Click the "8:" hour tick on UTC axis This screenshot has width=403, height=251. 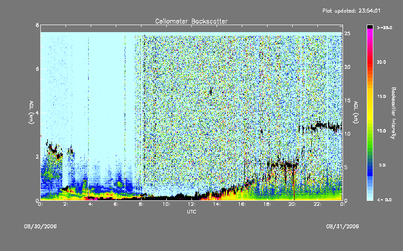click(x=141, y=204)
